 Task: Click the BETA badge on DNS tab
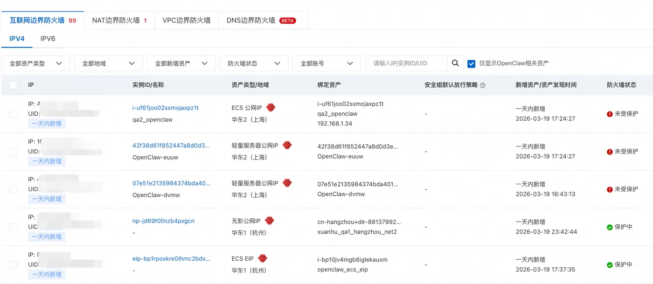287,21
